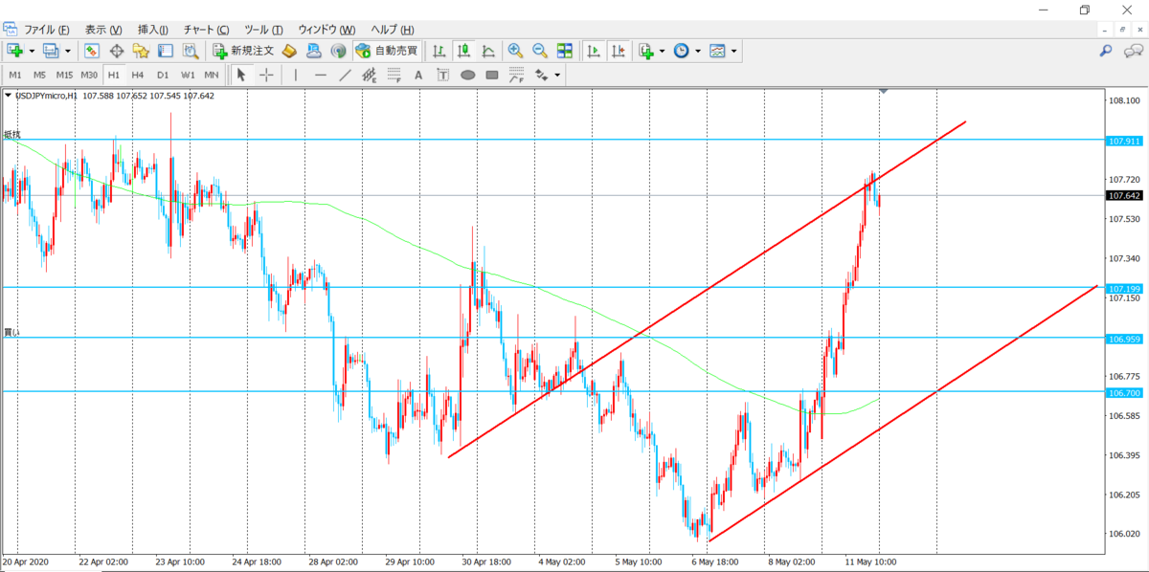Viewport: 1149px width, 572px height.
Task: Toggle chart auto scroll
Action: [x=594, y=51]
